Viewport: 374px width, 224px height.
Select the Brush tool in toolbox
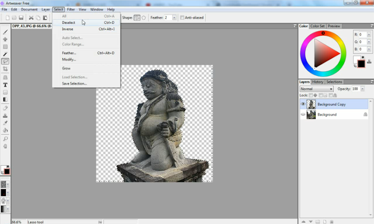point(5,32)
